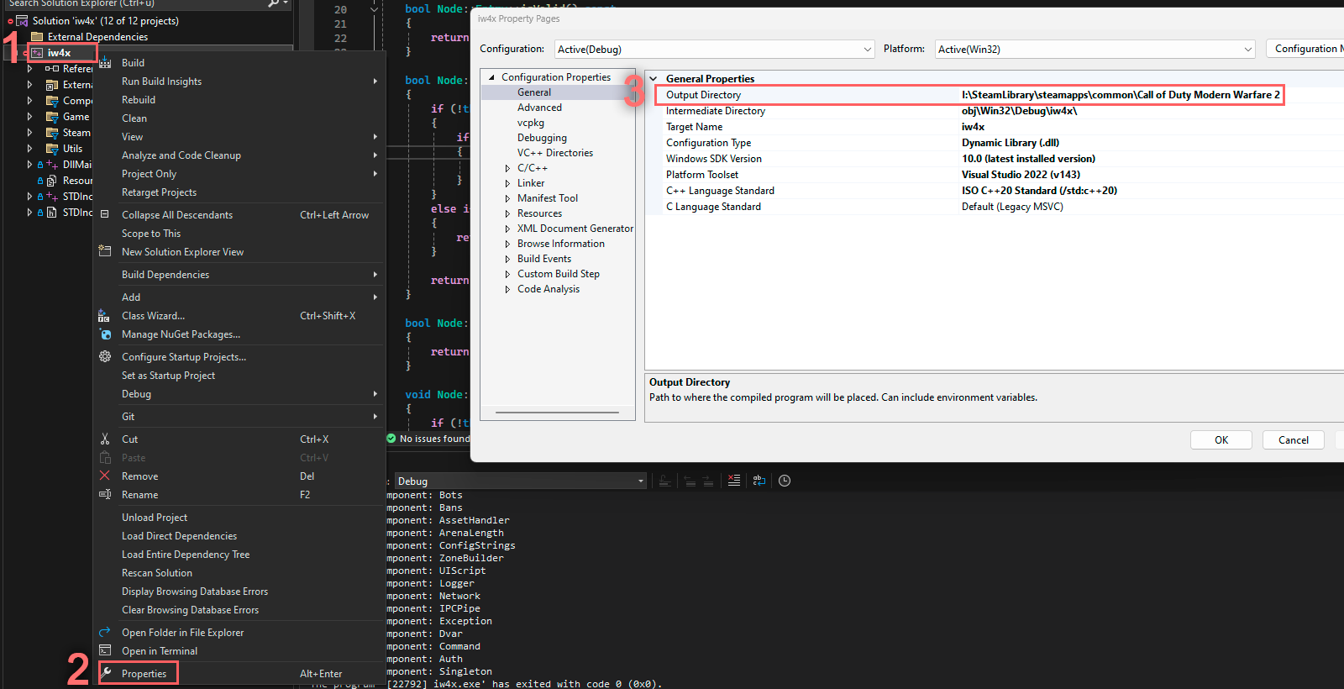Collapse the General Properties section
This screenshot has height=689, width=1344.
(x=654, y=79)
